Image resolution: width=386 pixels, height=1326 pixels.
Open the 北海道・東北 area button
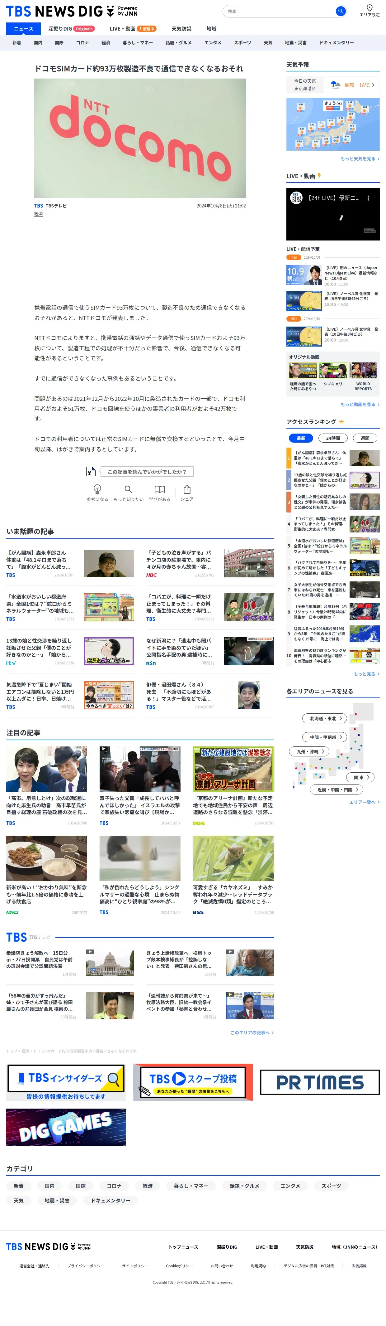click(325, 718)
